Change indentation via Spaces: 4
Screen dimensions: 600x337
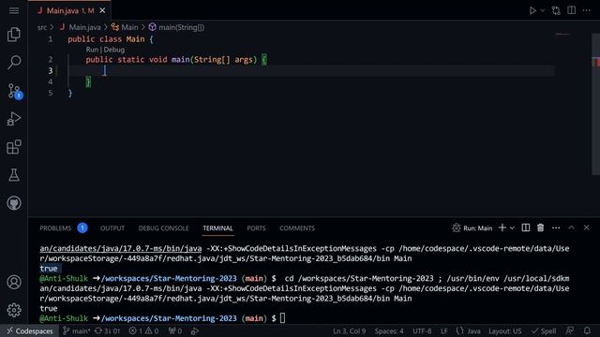tap(389, 330)
